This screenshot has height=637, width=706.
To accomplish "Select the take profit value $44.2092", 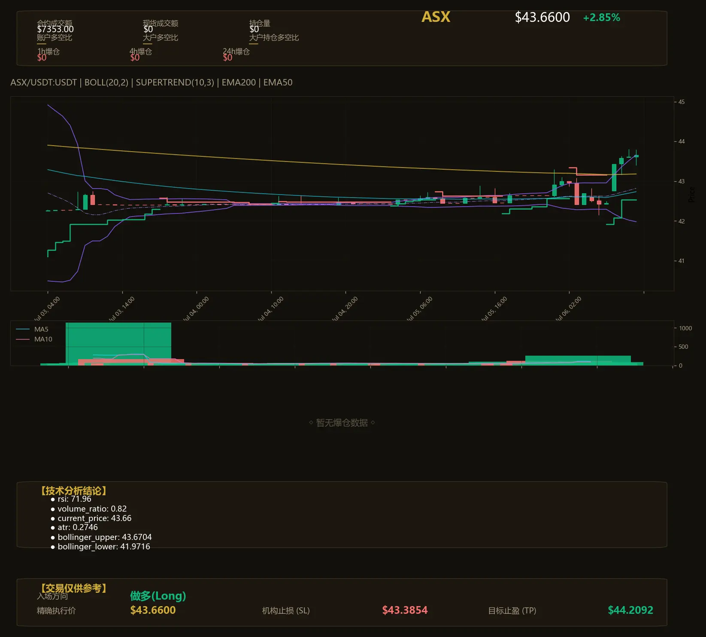I will tap(630, 610).
